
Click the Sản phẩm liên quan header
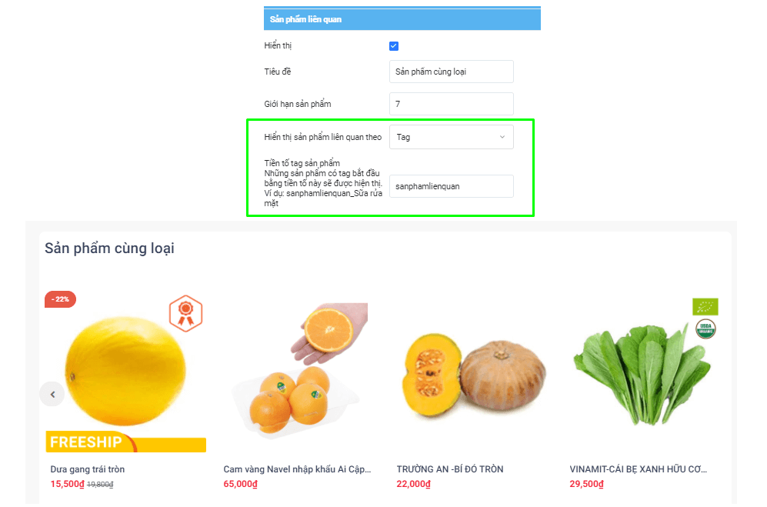[x=402, y=19]
